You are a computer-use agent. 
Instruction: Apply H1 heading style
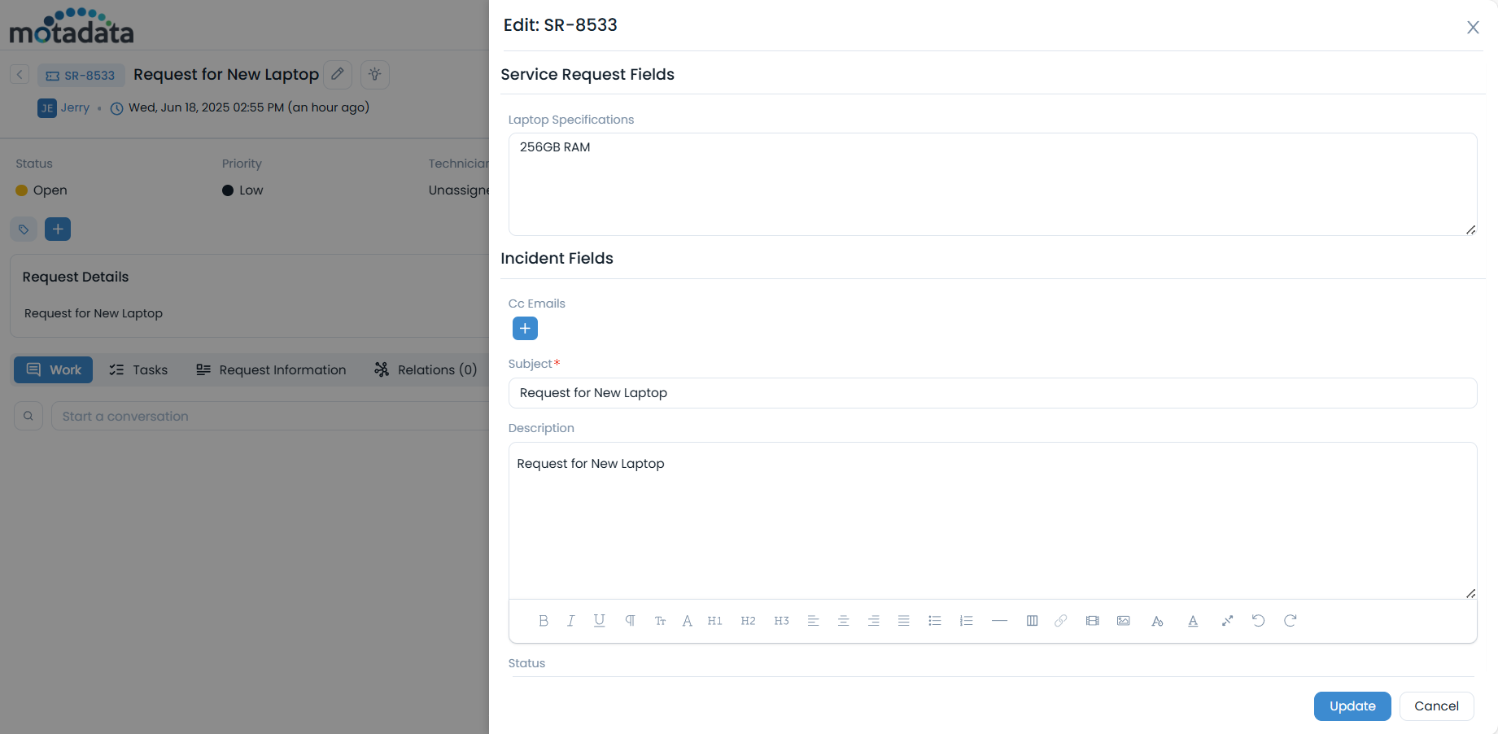tap(714, 621)
